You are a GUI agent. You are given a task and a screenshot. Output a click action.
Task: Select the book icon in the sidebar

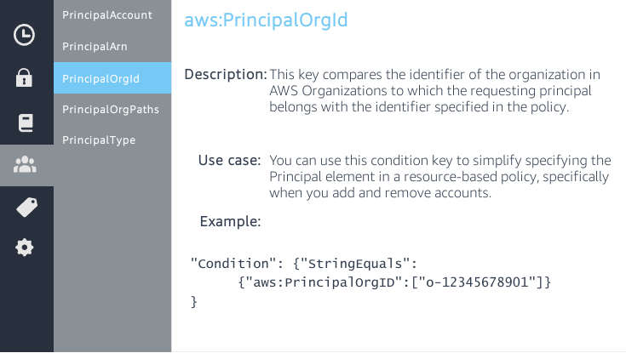point(25,122)
